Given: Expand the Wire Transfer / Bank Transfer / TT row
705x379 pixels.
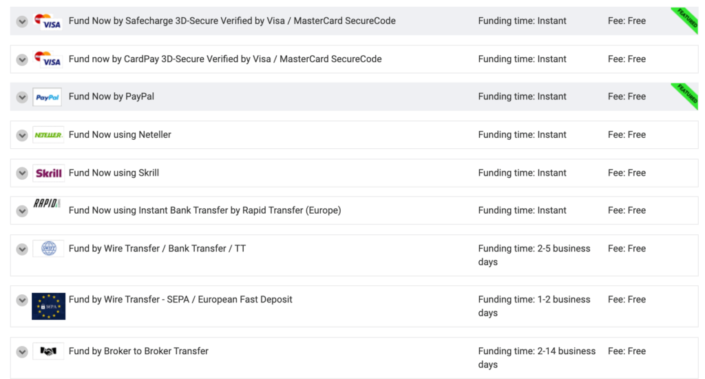Looking at the screenshot, I should pyautogui.click(x=22, y=249).
